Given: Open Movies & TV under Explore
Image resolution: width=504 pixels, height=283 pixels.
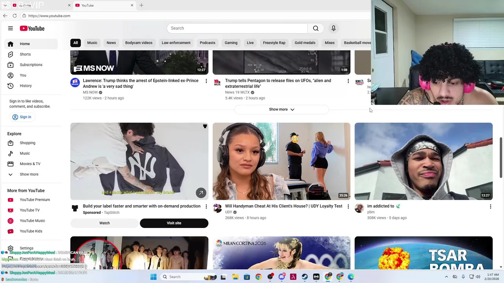Looking at the screenshot, I should 31,164.
